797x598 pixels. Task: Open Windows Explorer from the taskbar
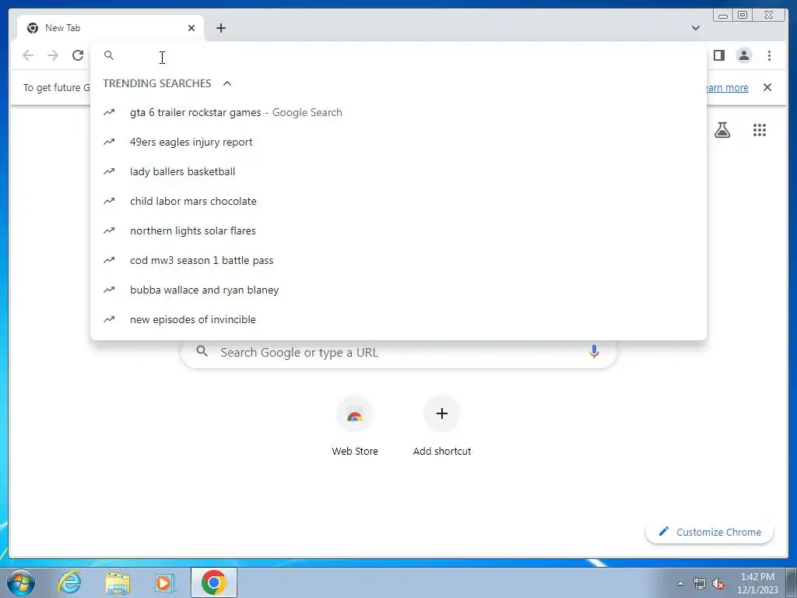pos(118,582)
